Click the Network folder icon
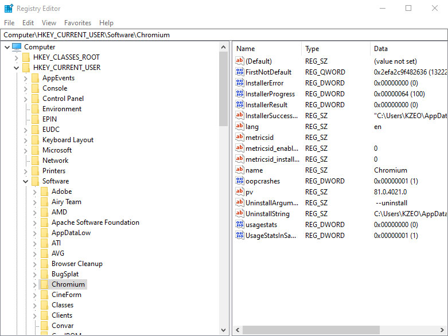The height and width of the screenshot is (336, 448). 35,161
